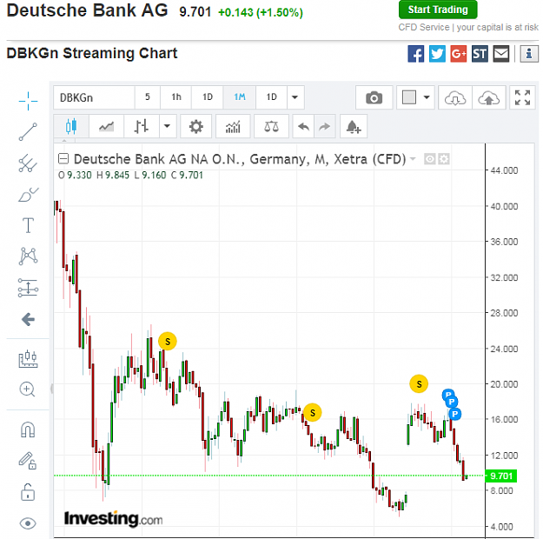
Task: Redo the chart action
Action: click(x=324, y=127)
